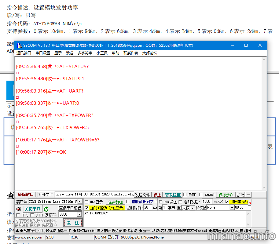Enable the 定时发送 checkbox
Image resolution: width=279 pixels, height=244 pixels.
click(x=180, y=202)
